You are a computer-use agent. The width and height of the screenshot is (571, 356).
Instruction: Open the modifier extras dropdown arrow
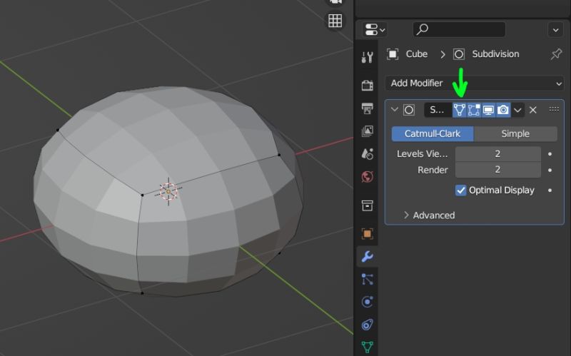point(517,110)
